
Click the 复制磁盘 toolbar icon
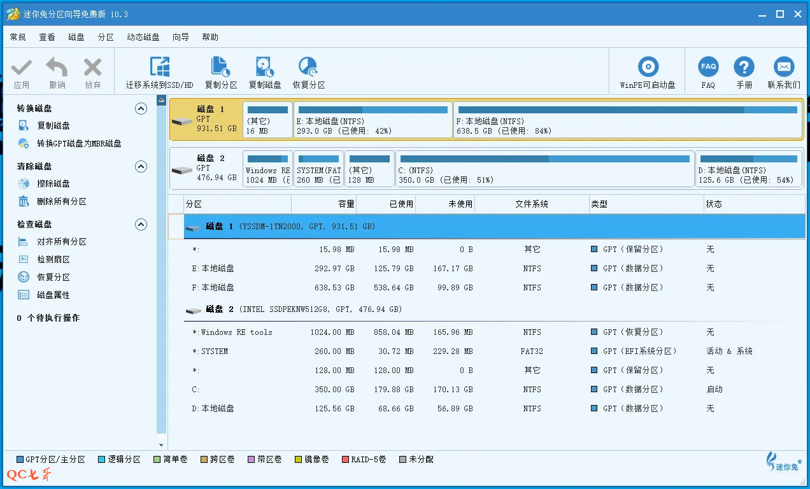click(264, 67)
